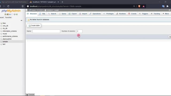This screenshot has height=96, width=171.
Task: Expand the More tabs dropdown
Action: 166,14
